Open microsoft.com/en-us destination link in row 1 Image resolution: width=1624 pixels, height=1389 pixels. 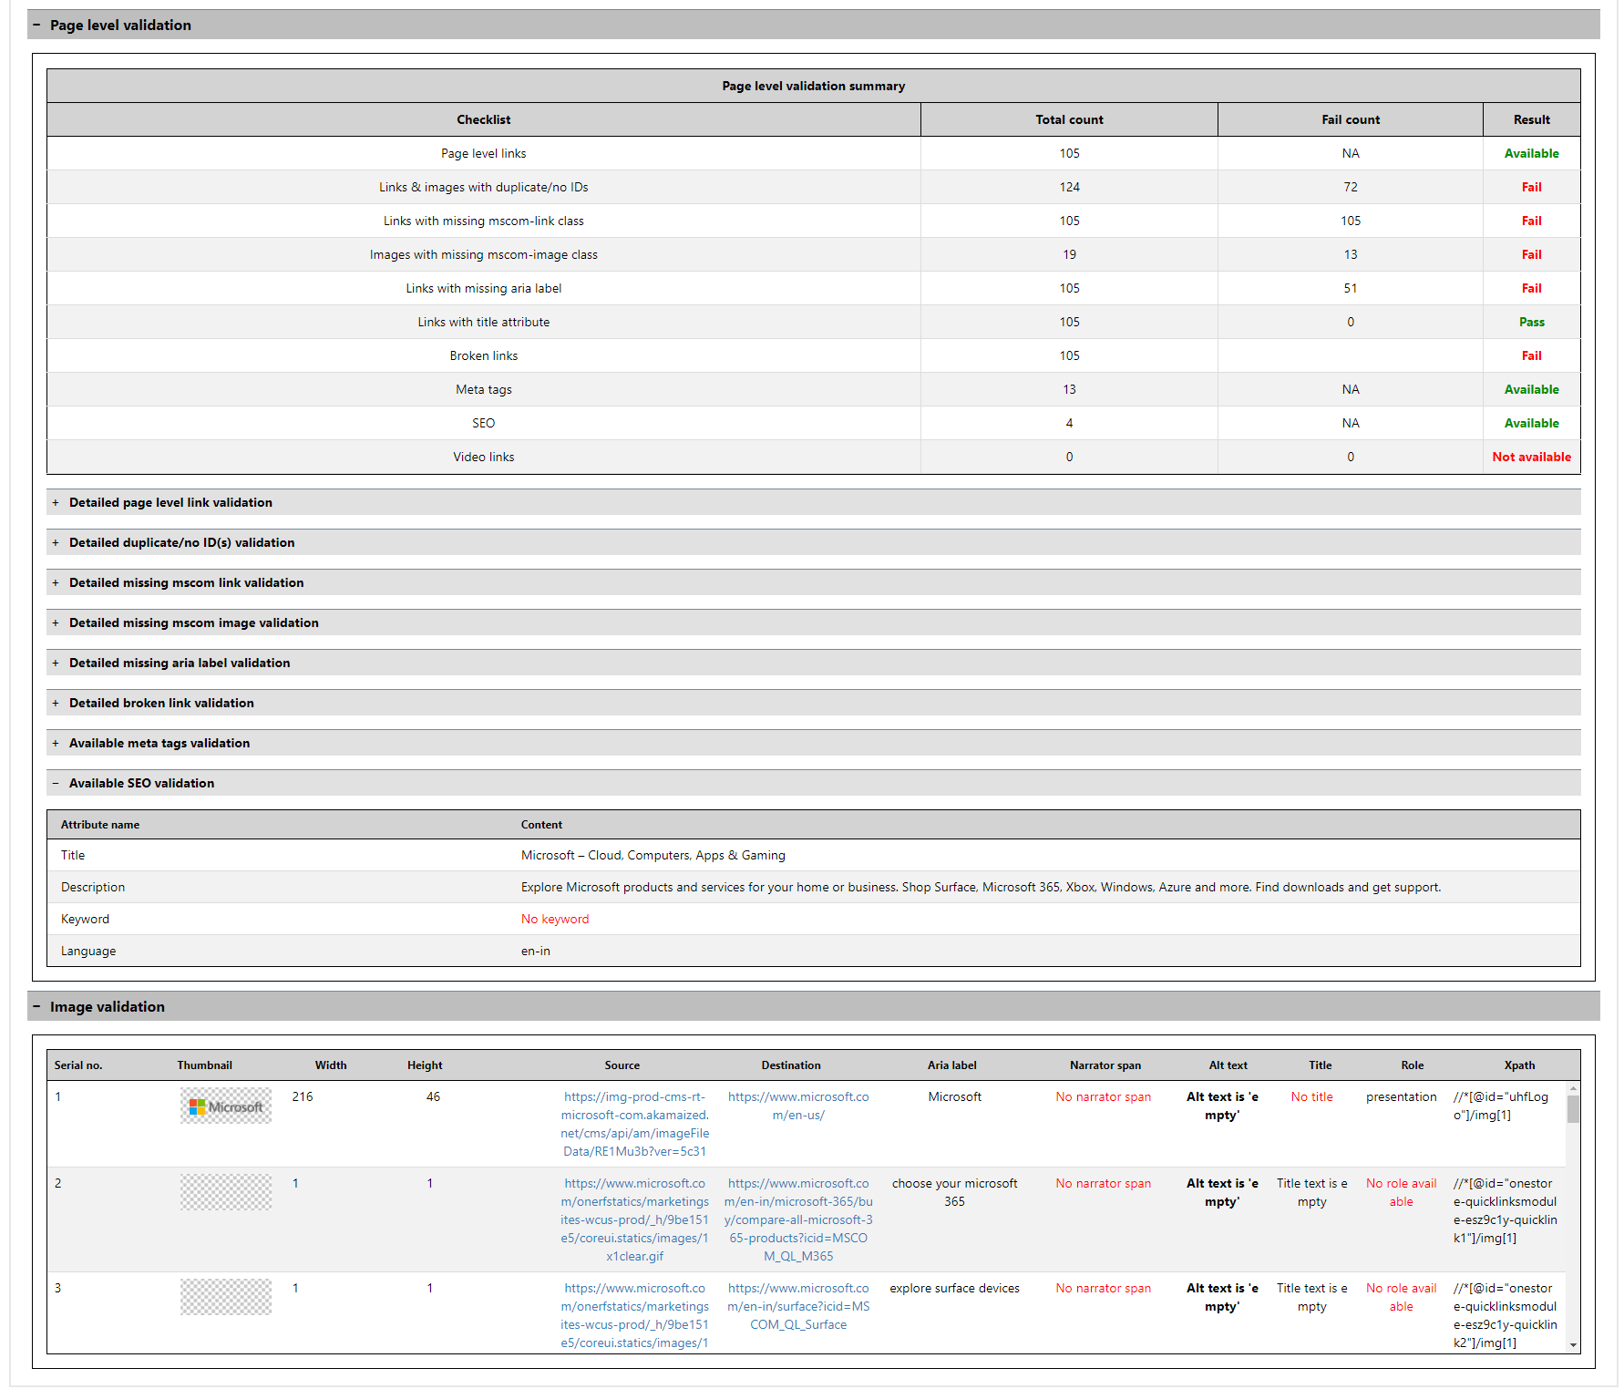[x=798, y=1106]
